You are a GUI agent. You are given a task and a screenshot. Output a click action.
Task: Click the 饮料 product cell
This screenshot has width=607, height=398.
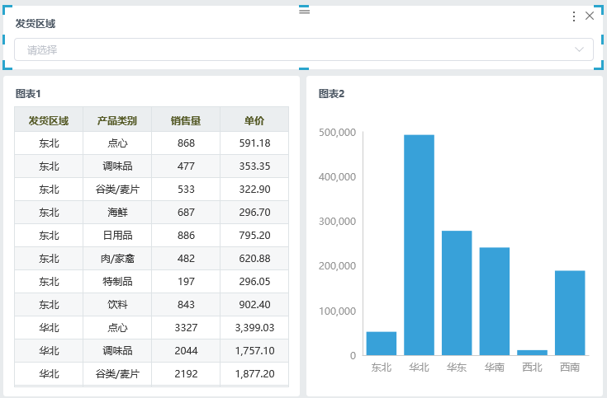[x=117, y=305]
